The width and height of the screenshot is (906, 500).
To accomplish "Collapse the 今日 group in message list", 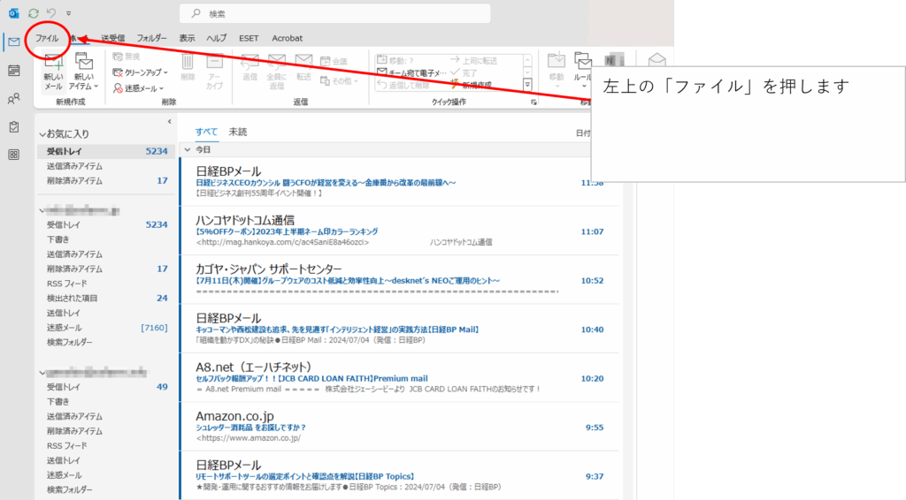I will [x=187, y=150].
